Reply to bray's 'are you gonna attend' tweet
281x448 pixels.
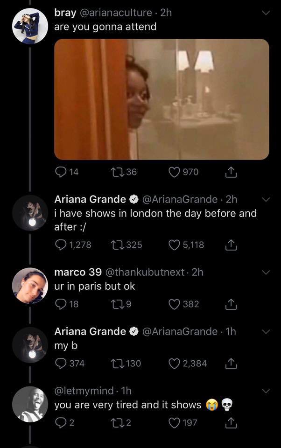pos(60,172)
